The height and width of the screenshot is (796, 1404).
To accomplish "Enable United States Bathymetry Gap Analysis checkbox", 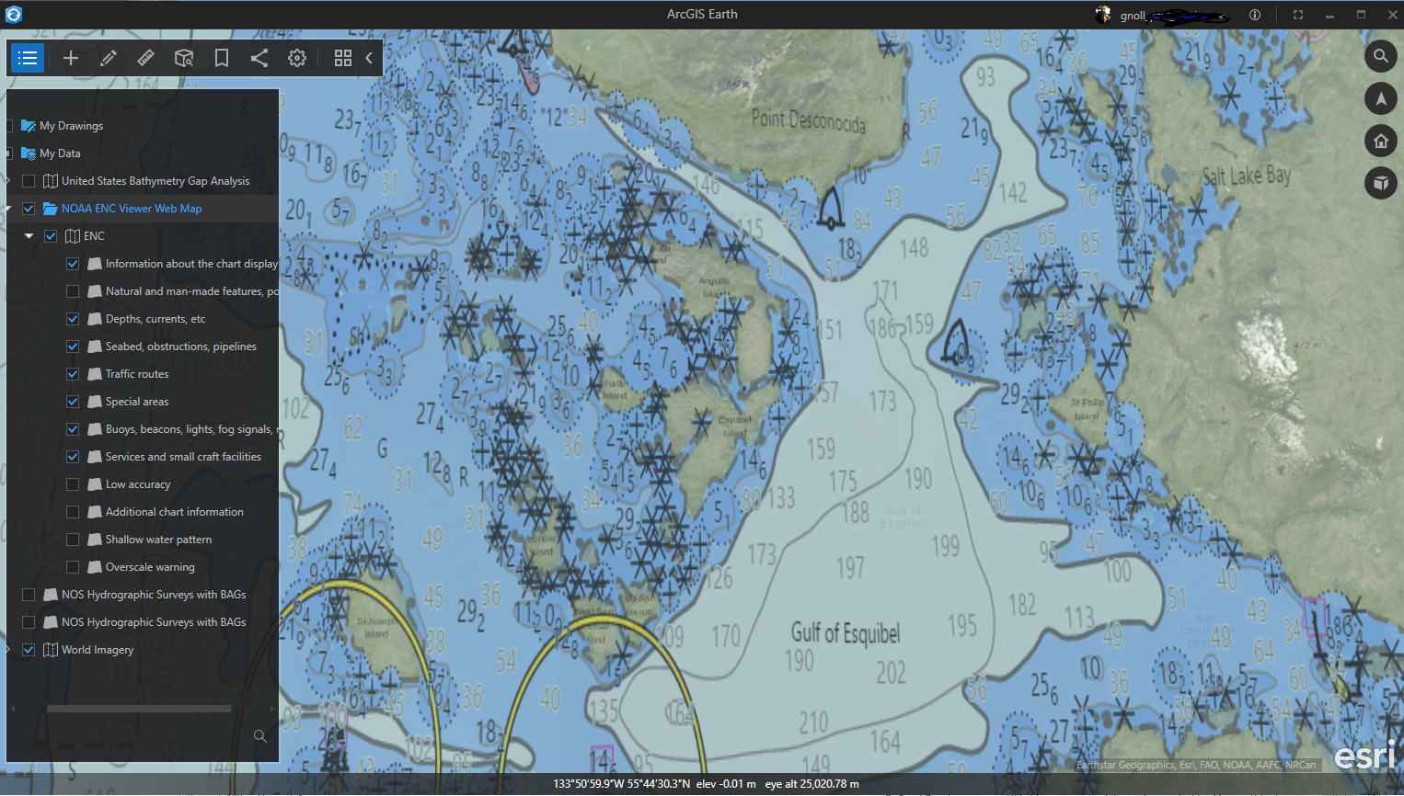I will (29, 181).
